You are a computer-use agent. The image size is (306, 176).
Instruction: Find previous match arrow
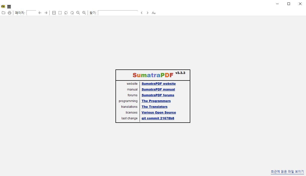142,13
